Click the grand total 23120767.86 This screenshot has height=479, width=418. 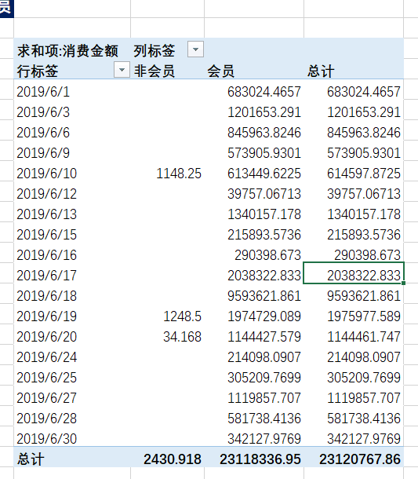click(x=360, y=459)
